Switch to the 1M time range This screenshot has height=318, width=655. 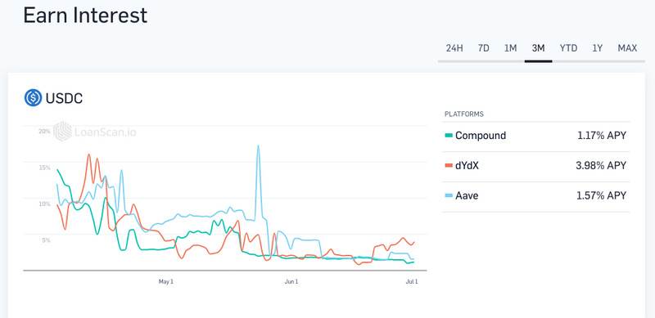click(510, 48)
